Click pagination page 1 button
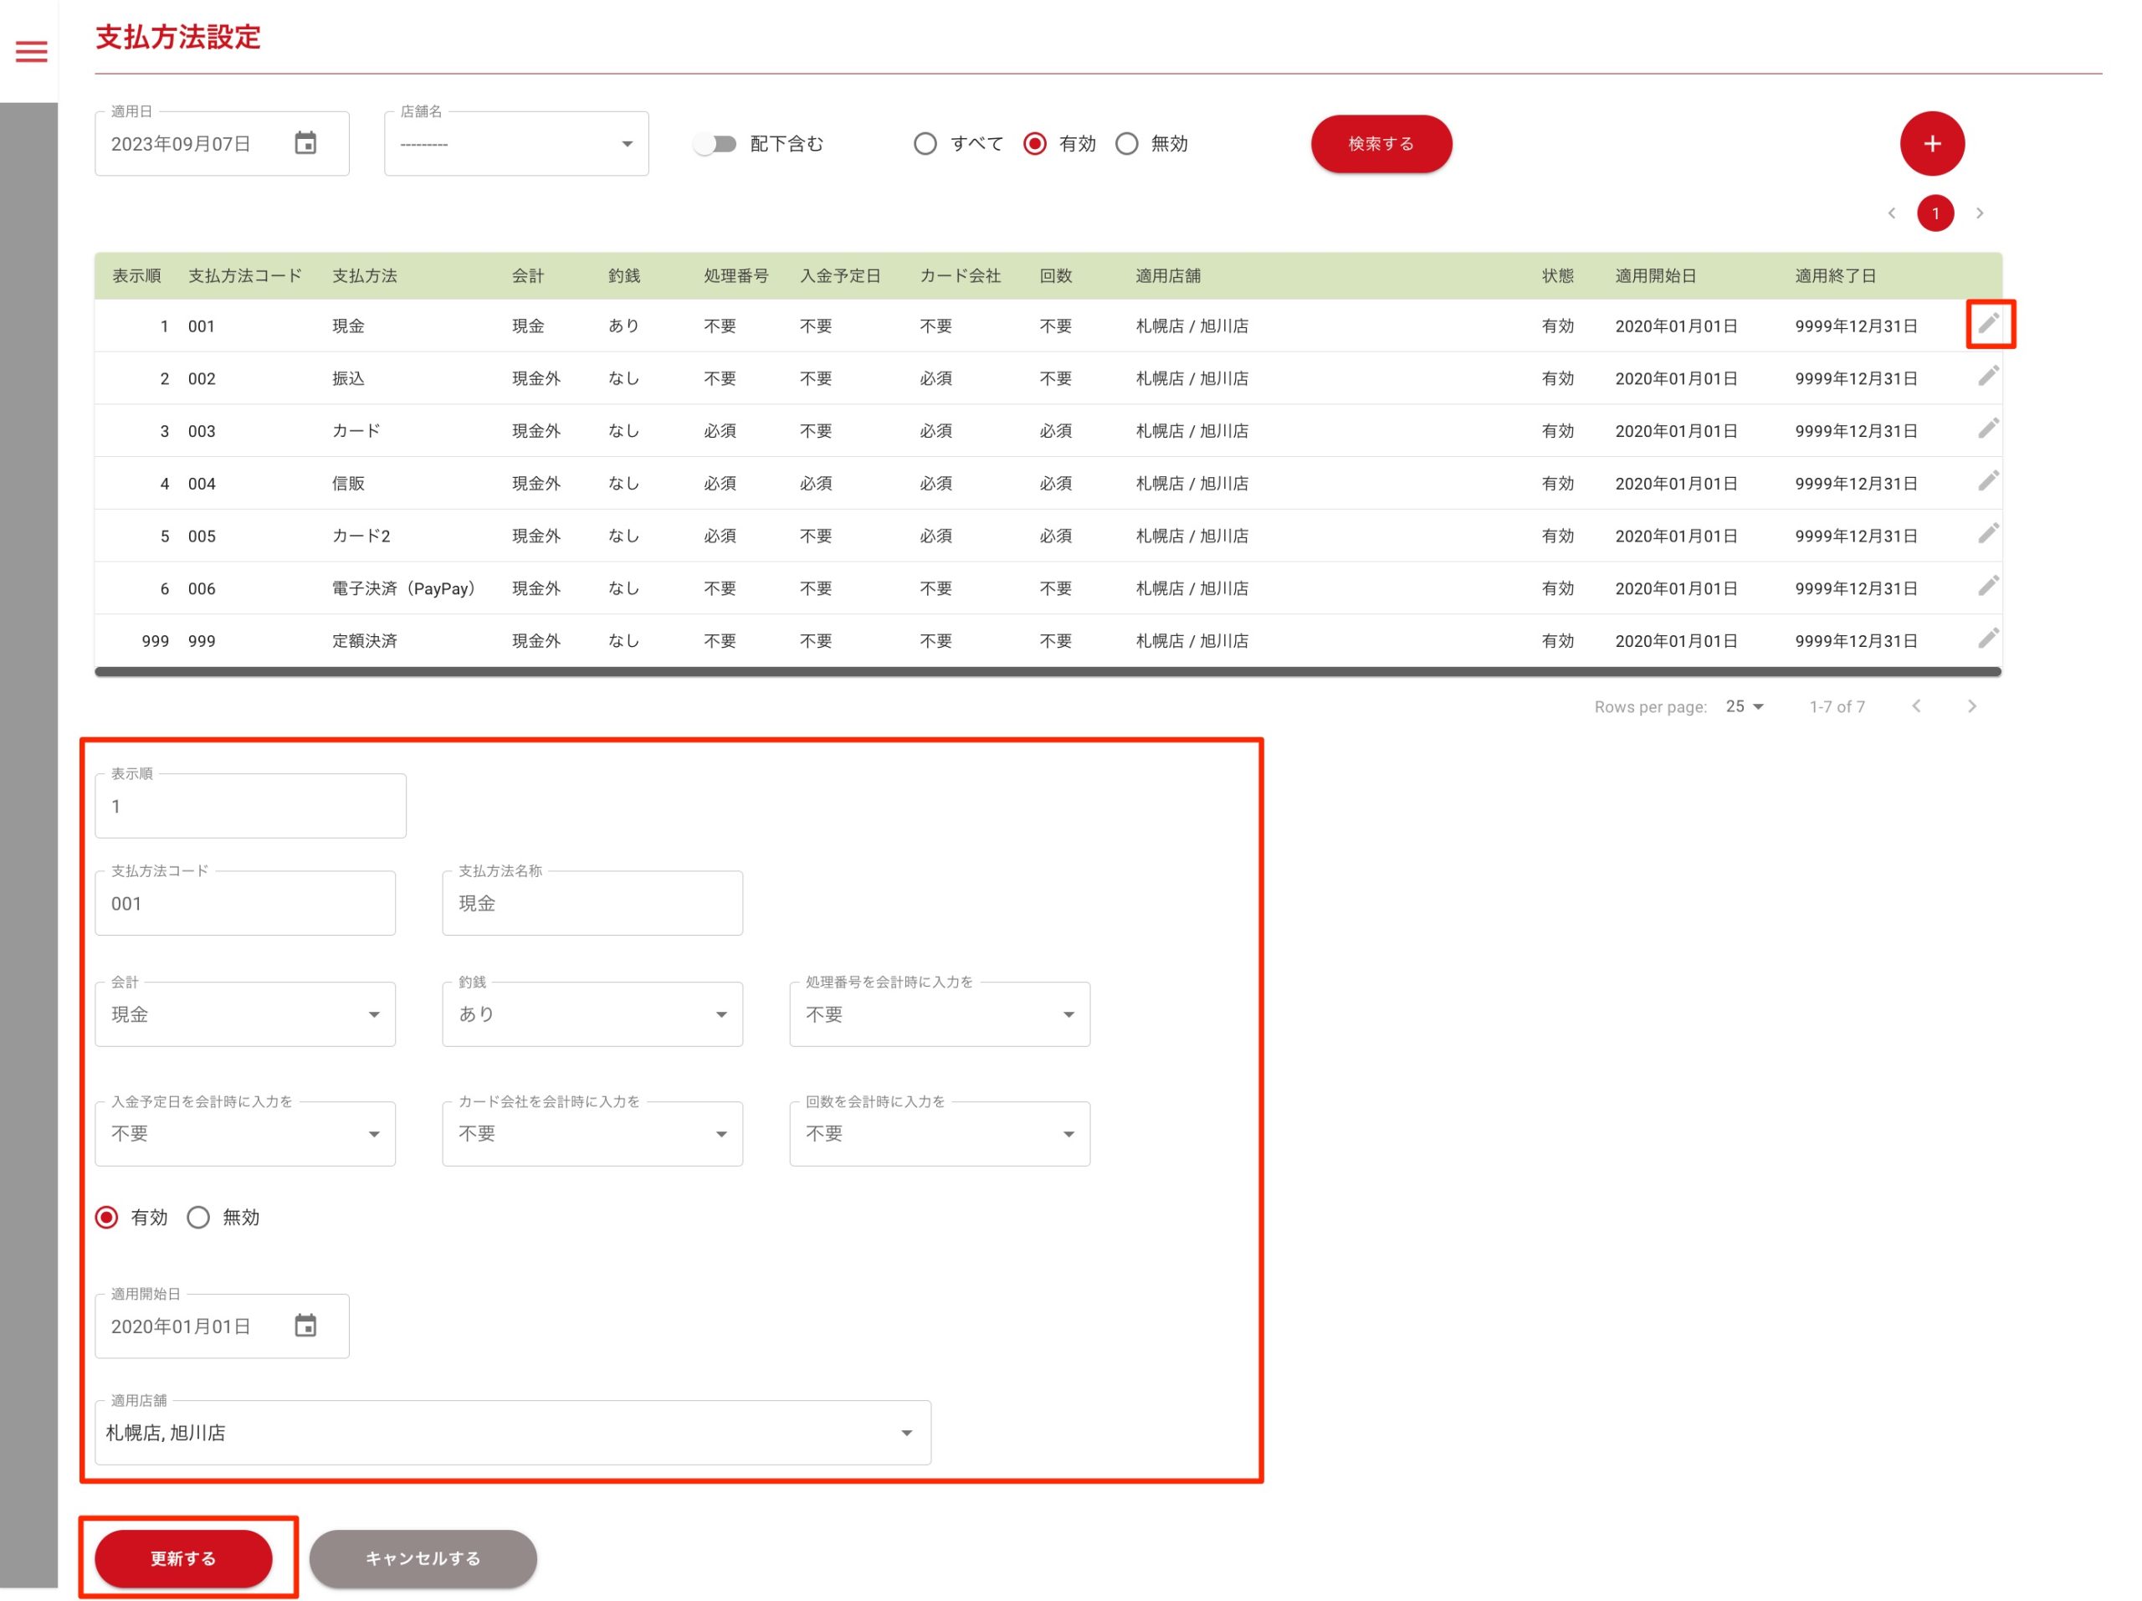This screenshot has width=2142, height=1601. (x=1934, y=213)
